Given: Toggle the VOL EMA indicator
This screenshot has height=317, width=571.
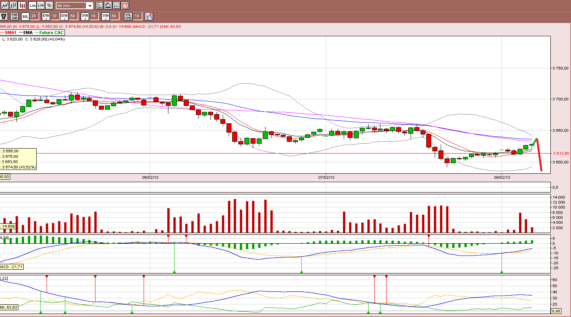Looking at the screenshot, I should 128,16.
